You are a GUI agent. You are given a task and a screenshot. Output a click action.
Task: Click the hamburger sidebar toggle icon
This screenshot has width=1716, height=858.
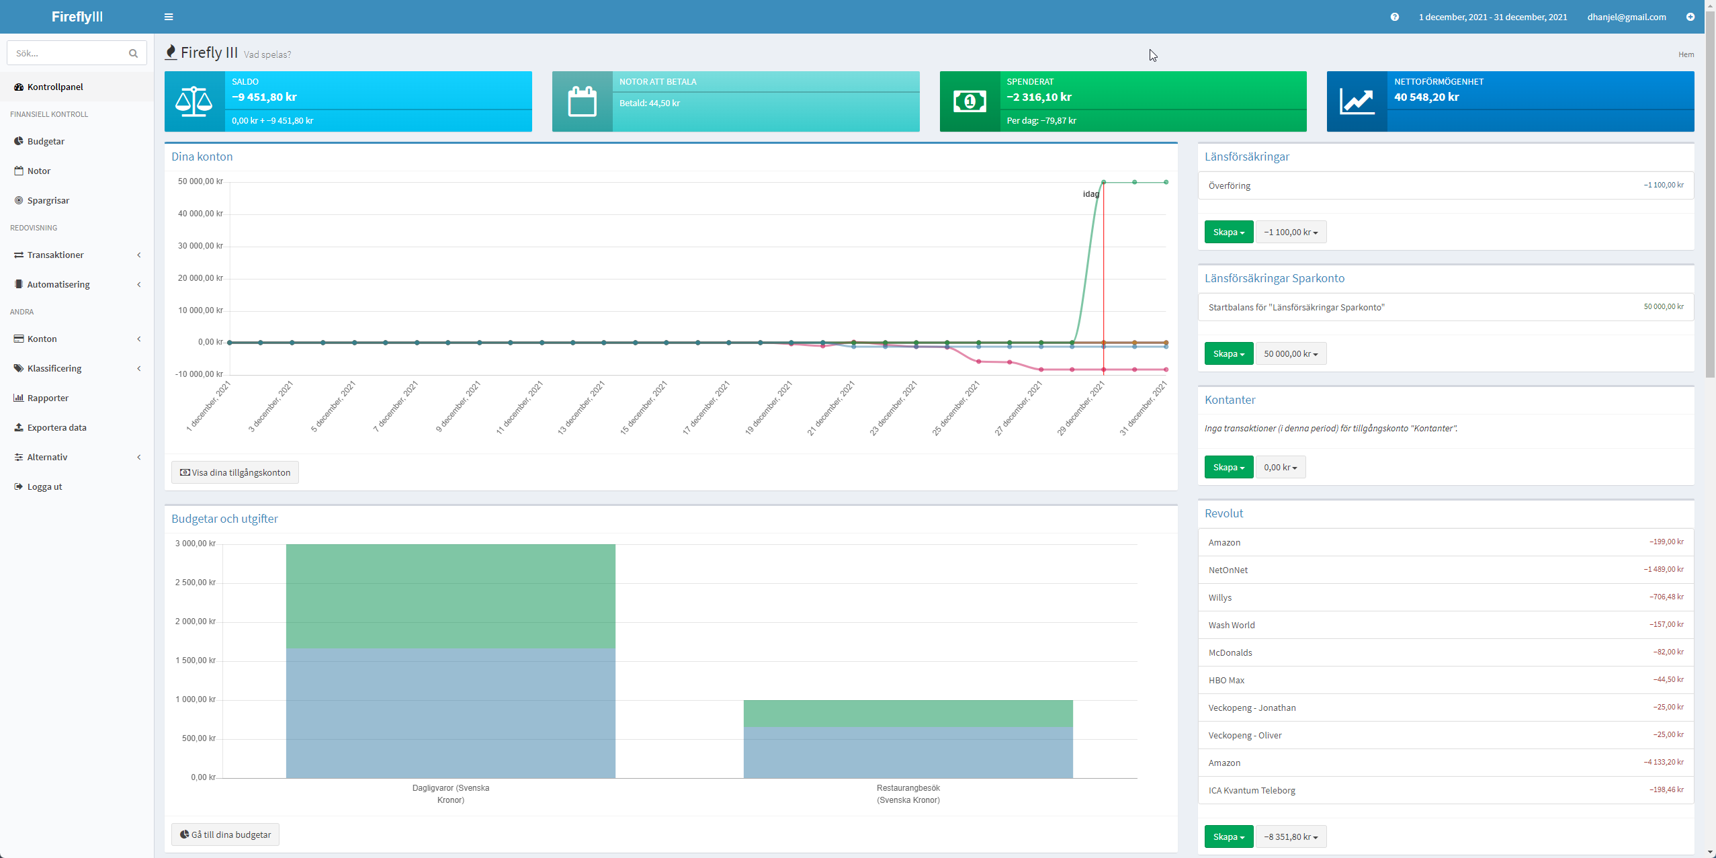coord(169,17)
